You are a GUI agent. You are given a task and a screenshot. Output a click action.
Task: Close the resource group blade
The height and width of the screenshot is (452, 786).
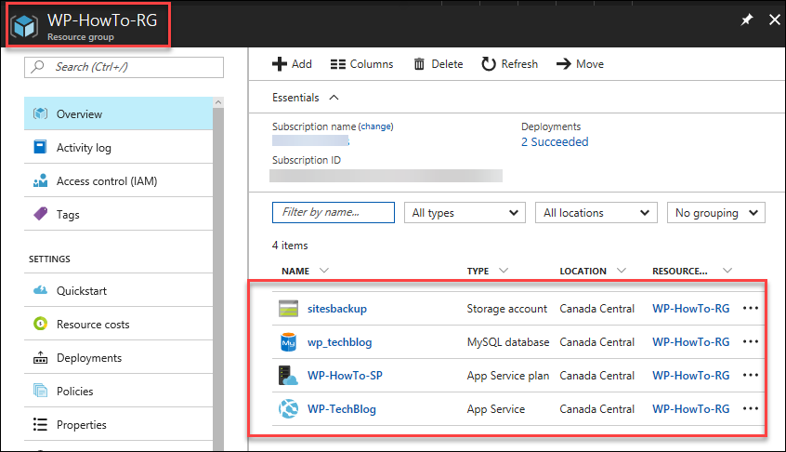(775, 20)
